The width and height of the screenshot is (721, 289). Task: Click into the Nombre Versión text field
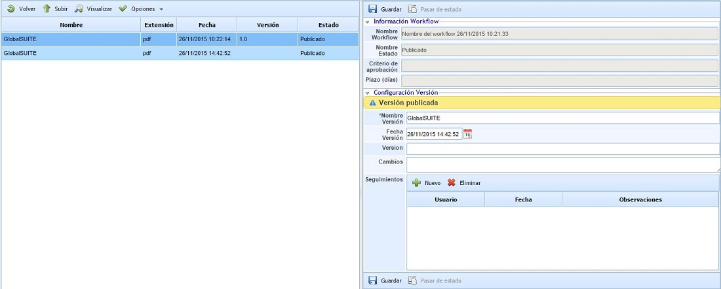562,118
